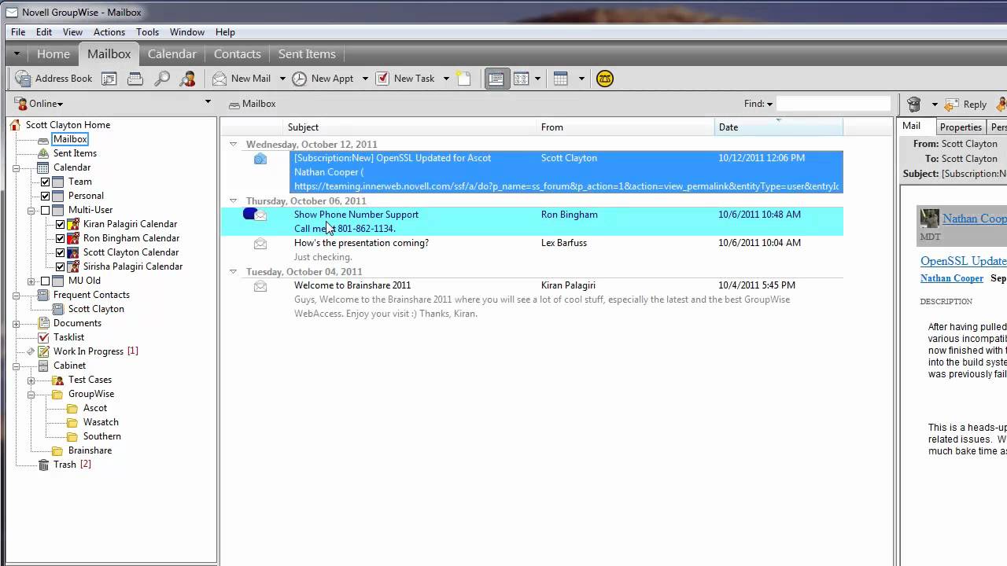
Task: Click the Nathan Cooper avatar thumbnail
Action: tap(929, 219)
